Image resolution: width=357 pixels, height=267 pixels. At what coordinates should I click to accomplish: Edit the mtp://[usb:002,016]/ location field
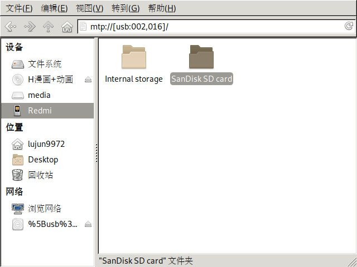pos(216,27)
